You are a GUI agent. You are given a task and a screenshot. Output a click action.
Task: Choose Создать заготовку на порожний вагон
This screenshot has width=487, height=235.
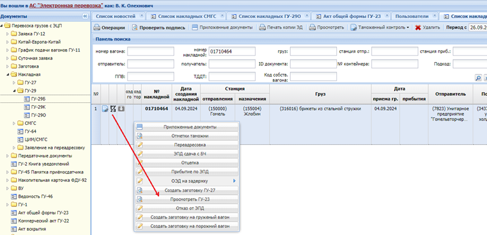187,226
